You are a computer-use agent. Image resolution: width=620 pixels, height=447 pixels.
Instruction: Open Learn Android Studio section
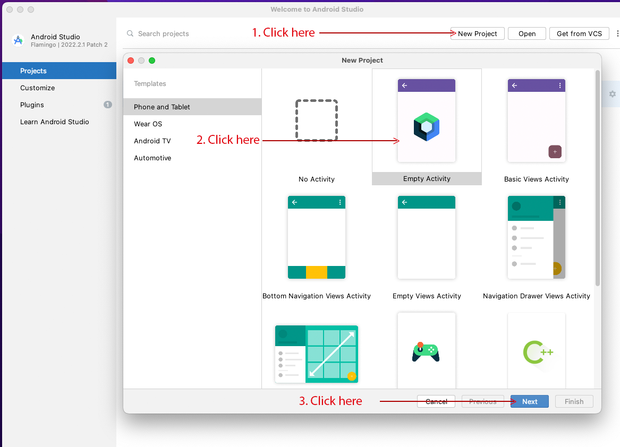[60, 122]
